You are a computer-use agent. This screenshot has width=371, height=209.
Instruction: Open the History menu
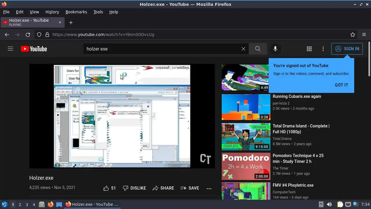coord(52,12)
